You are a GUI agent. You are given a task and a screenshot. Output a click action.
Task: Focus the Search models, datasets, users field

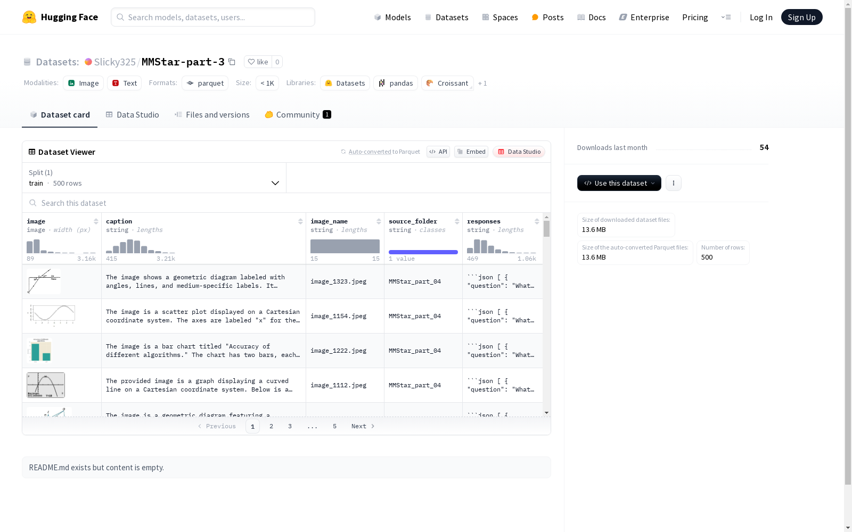(213, 17)
